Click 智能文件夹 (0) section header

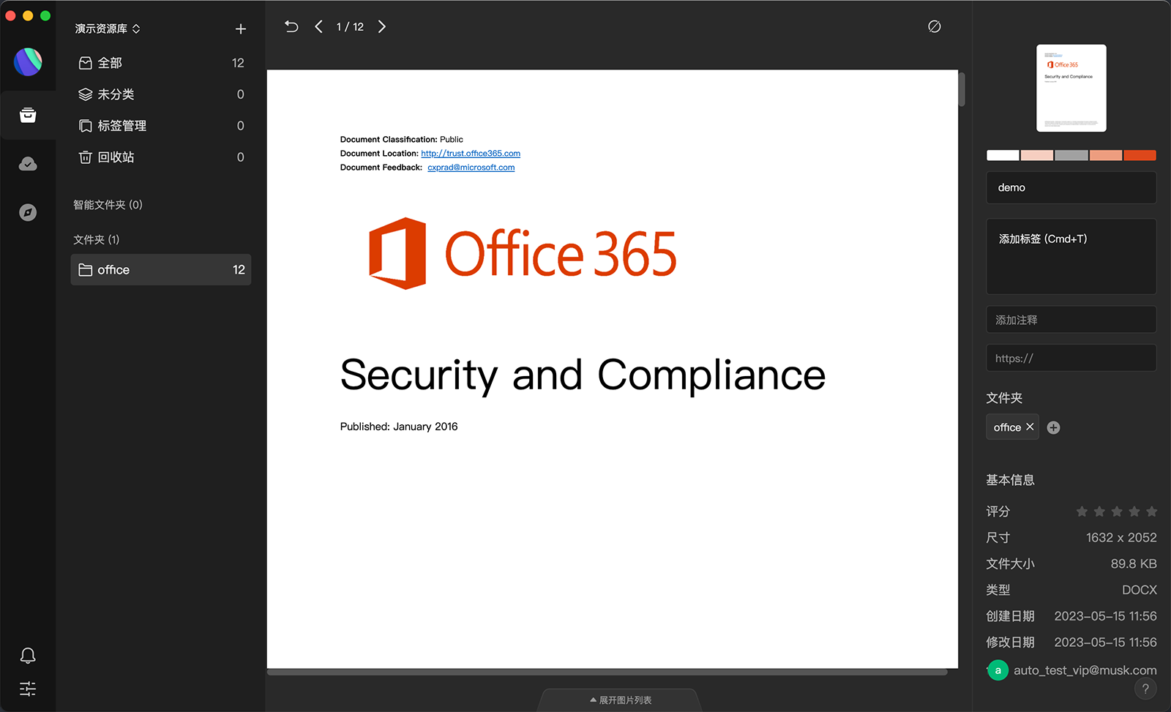point(108,205)
